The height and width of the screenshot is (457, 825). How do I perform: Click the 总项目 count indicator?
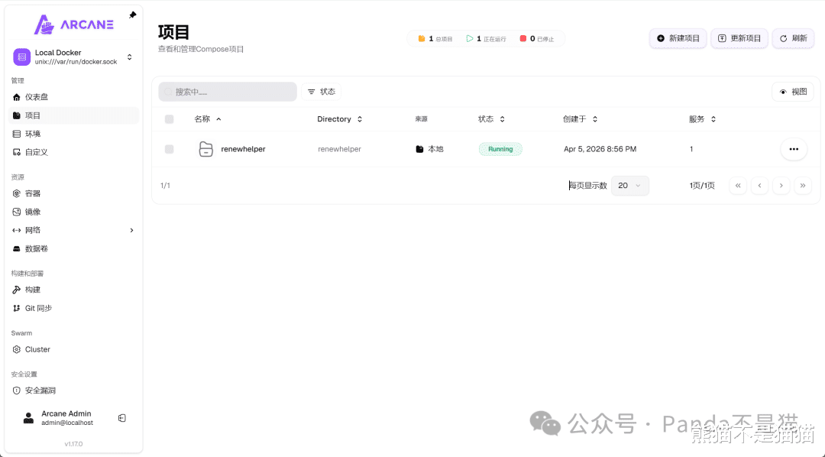[x=435, y=38]
